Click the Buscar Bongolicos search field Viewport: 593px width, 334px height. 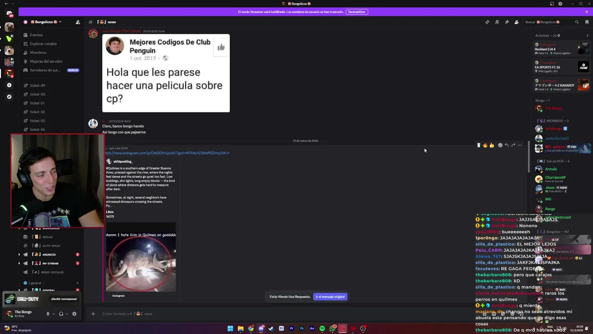point(551,22)
